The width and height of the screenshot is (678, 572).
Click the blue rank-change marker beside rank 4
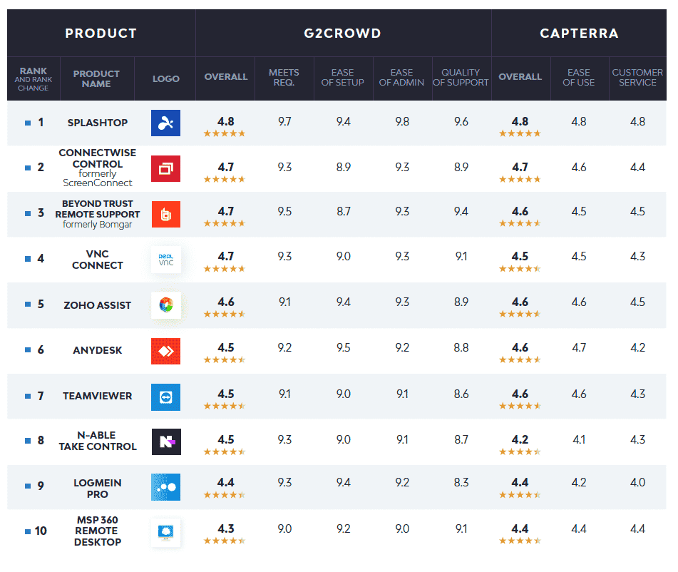click(28, 259)
